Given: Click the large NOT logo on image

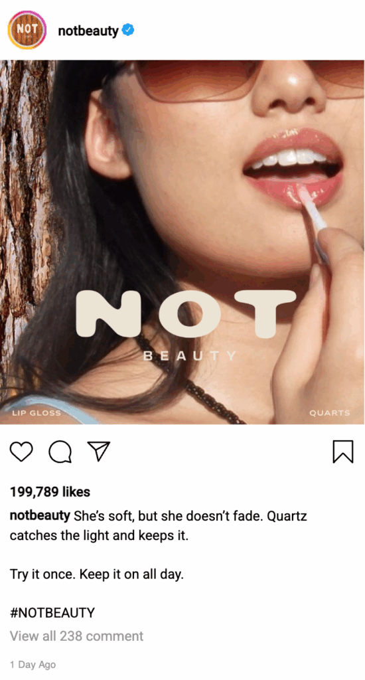Looking at the screenshot, I should (x=186, y=314).
